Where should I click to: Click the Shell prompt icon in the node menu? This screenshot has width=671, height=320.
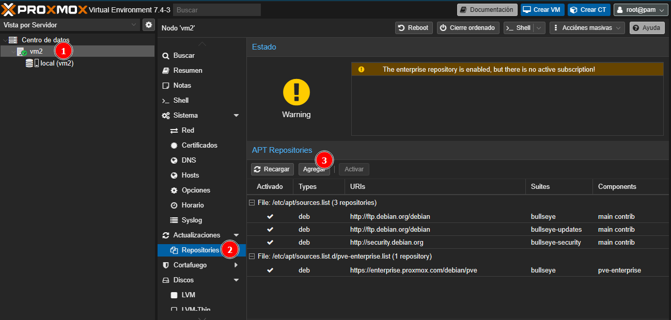166,100
